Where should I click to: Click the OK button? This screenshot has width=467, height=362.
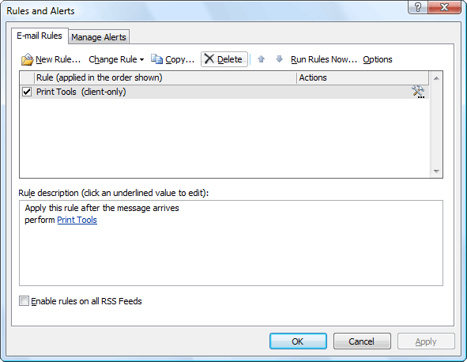click(x=298, y=341)
